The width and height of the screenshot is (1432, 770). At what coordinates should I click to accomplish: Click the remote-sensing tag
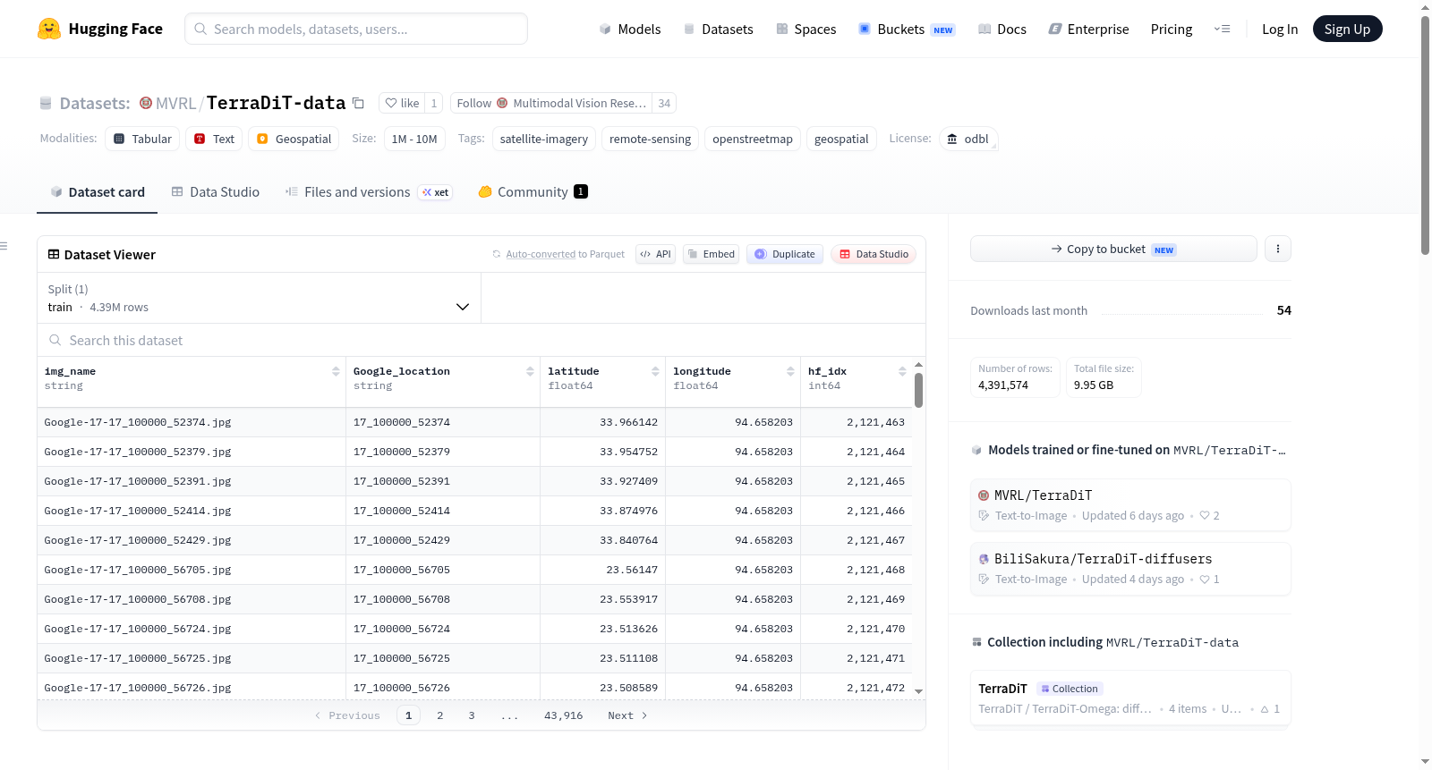(x=650, y=139)
